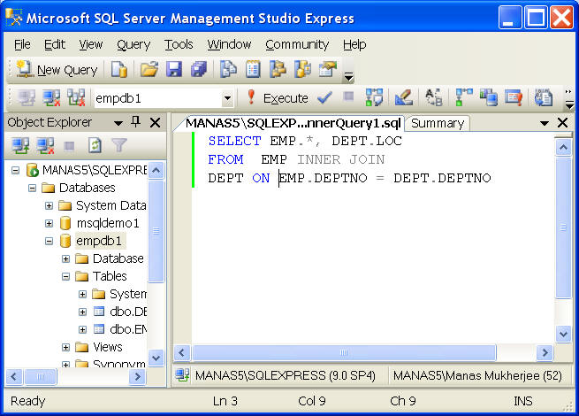Select the empdb1 database in the tree
The width and height of the screenshot is (579, 416).
(x=99, y=241)
